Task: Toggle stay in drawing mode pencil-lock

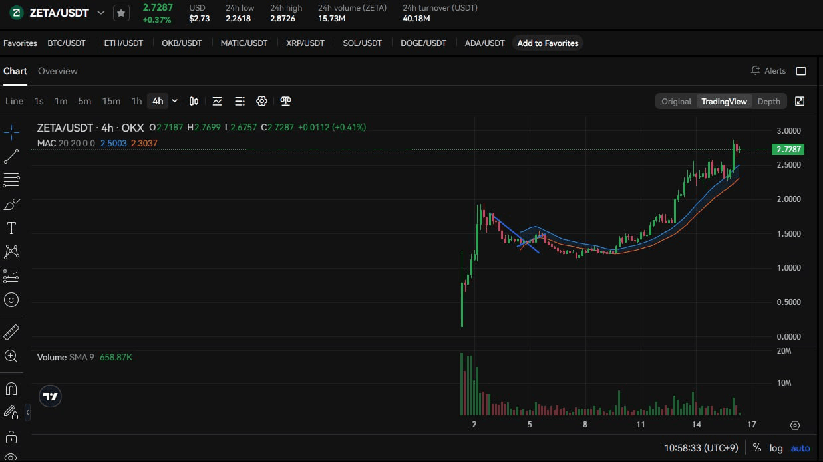Action: [x=11, y=413]
